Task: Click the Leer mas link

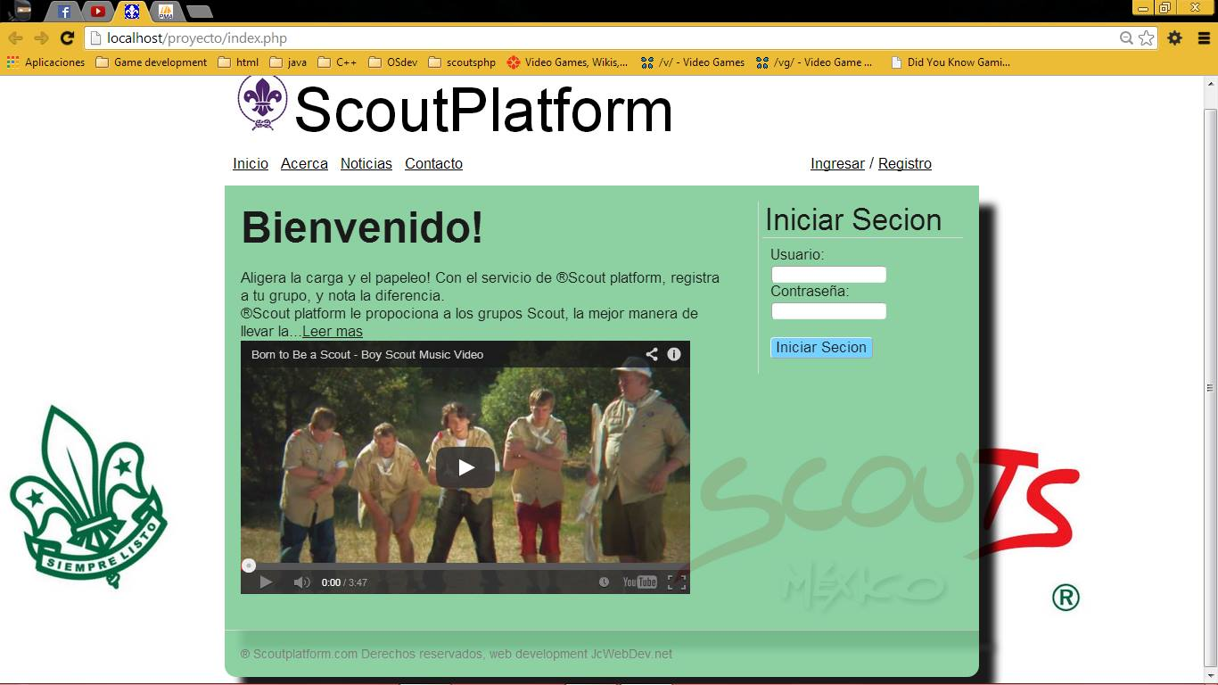Action: pos(333,331)
